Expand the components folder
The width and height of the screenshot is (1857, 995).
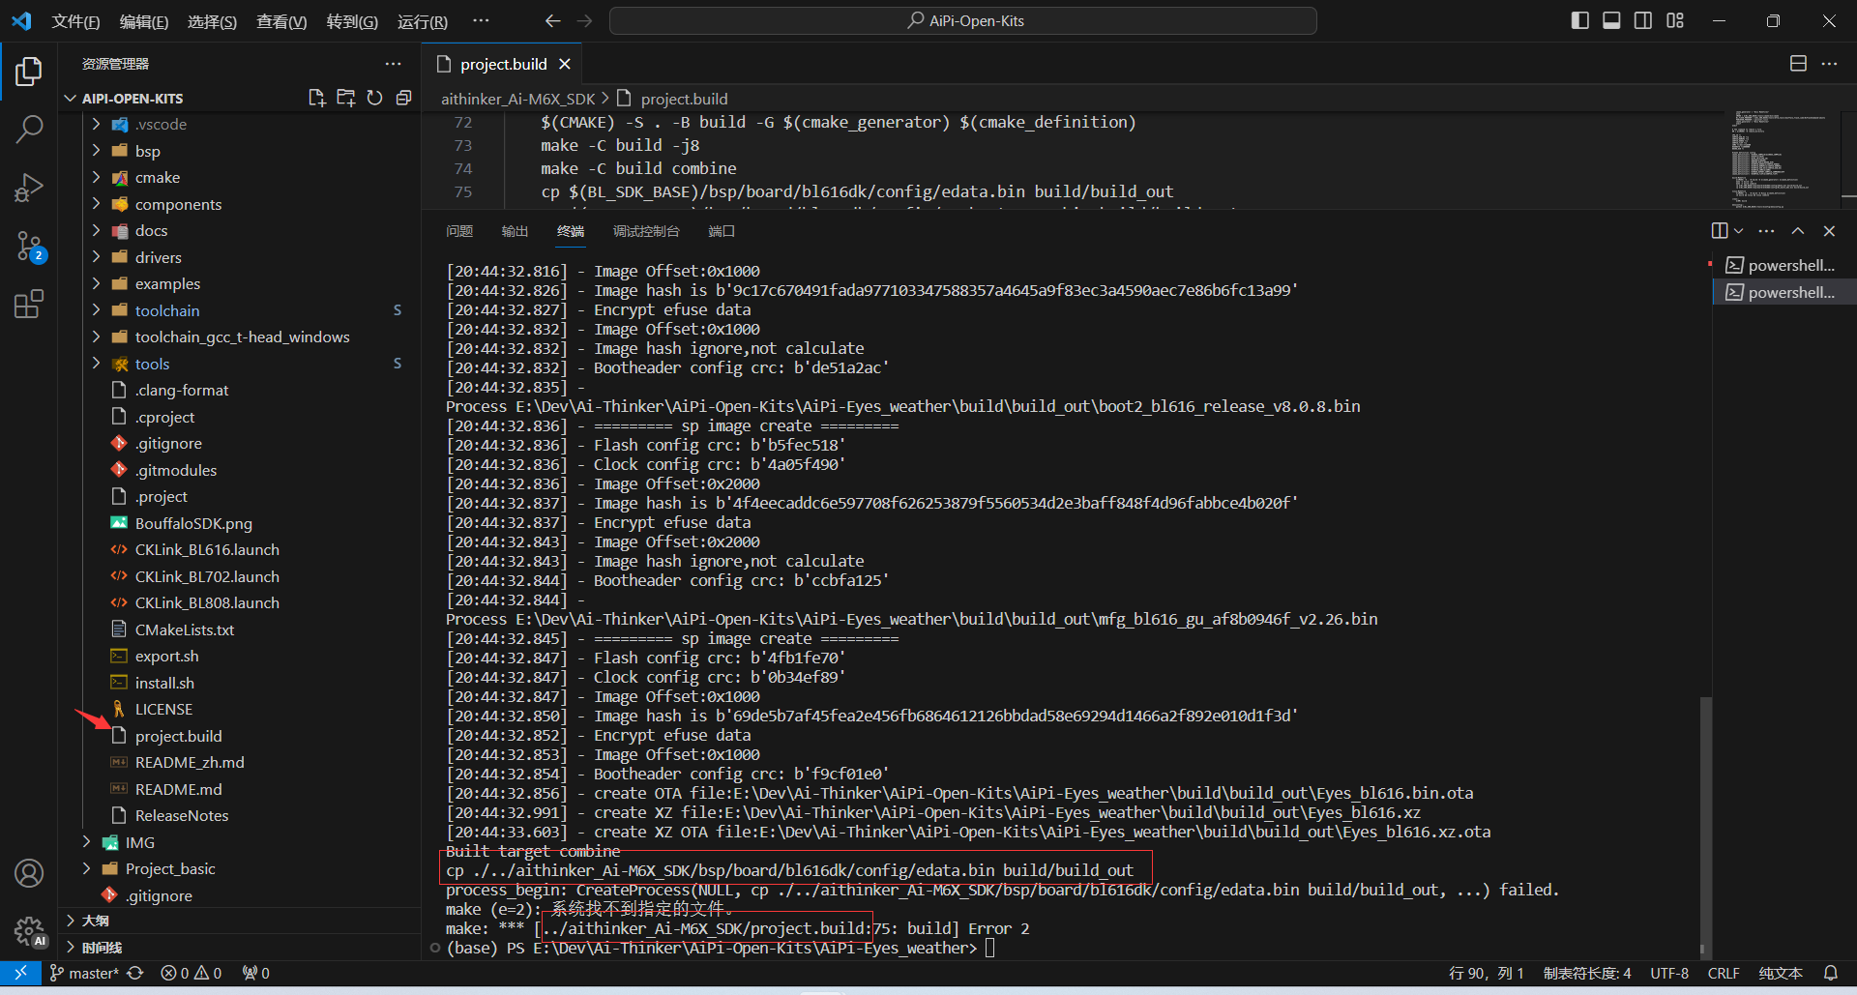96,204
